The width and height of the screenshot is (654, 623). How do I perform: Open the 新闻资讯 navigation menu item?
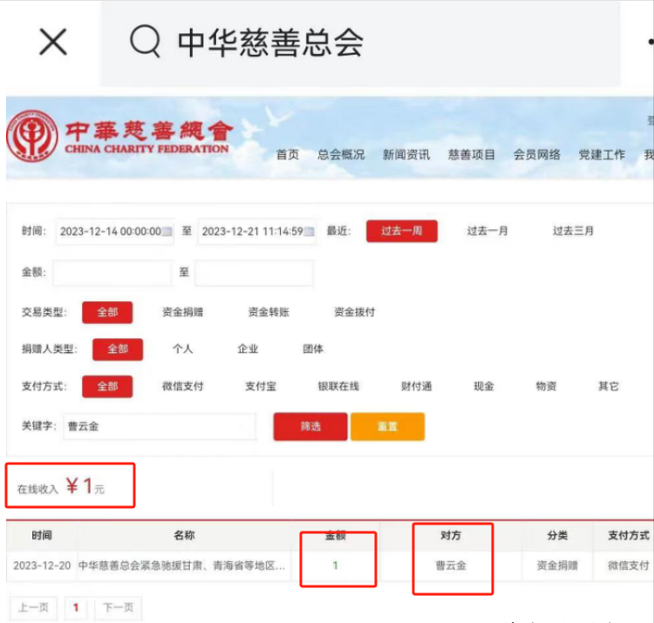[405, 154]
